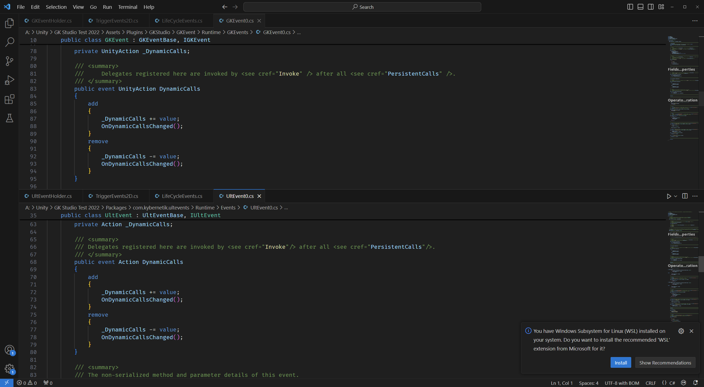Jump to Fields...perties region in upper minimap
704x387 pixels.
[x=681, y=69]
